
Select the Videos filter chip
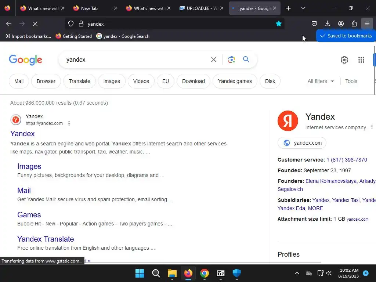click(x=141, y=81)
